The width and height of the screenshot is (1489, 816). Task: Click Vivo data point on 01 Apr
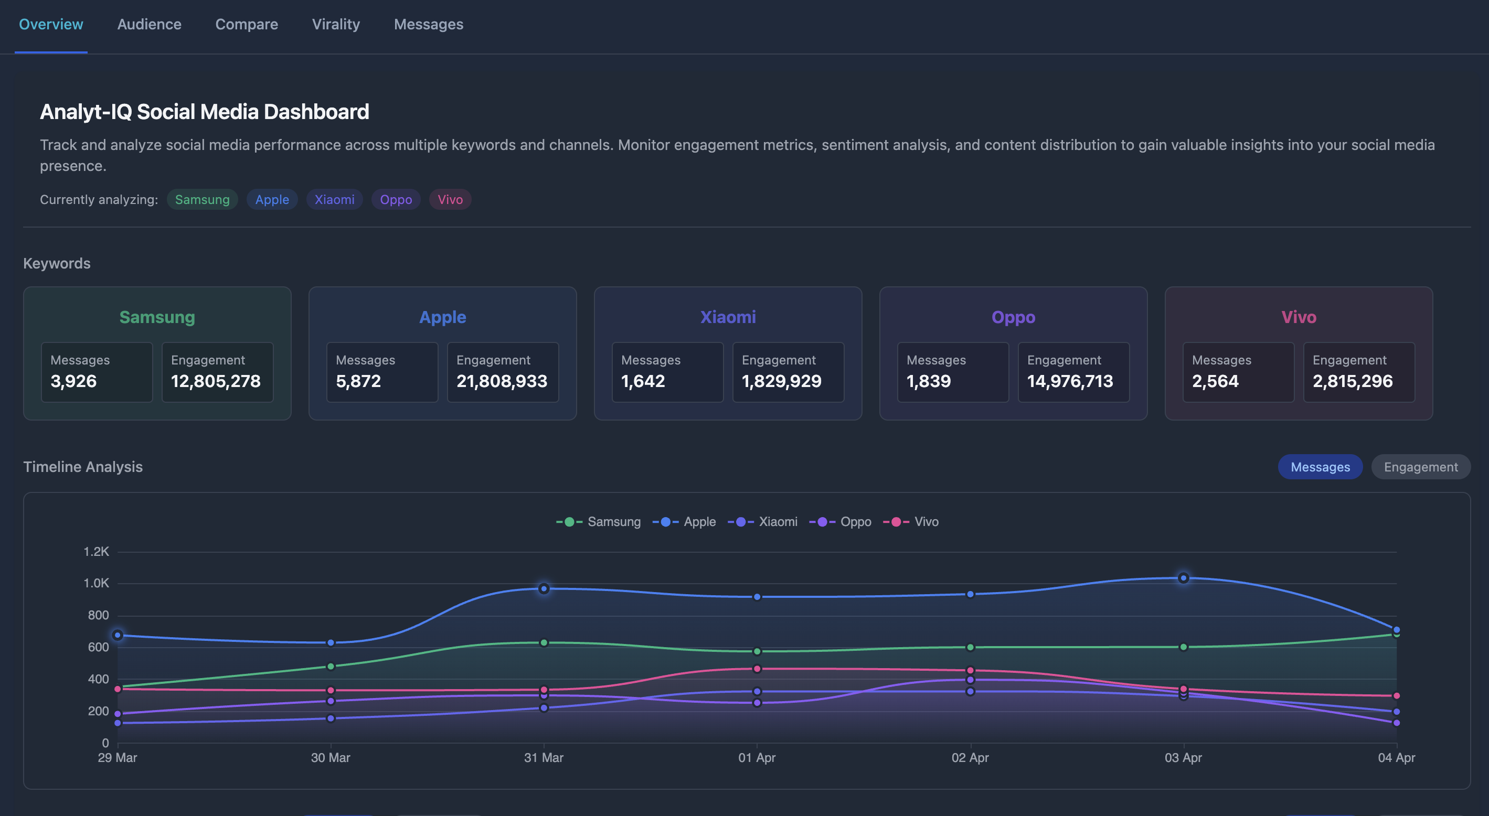pos(757,669)
